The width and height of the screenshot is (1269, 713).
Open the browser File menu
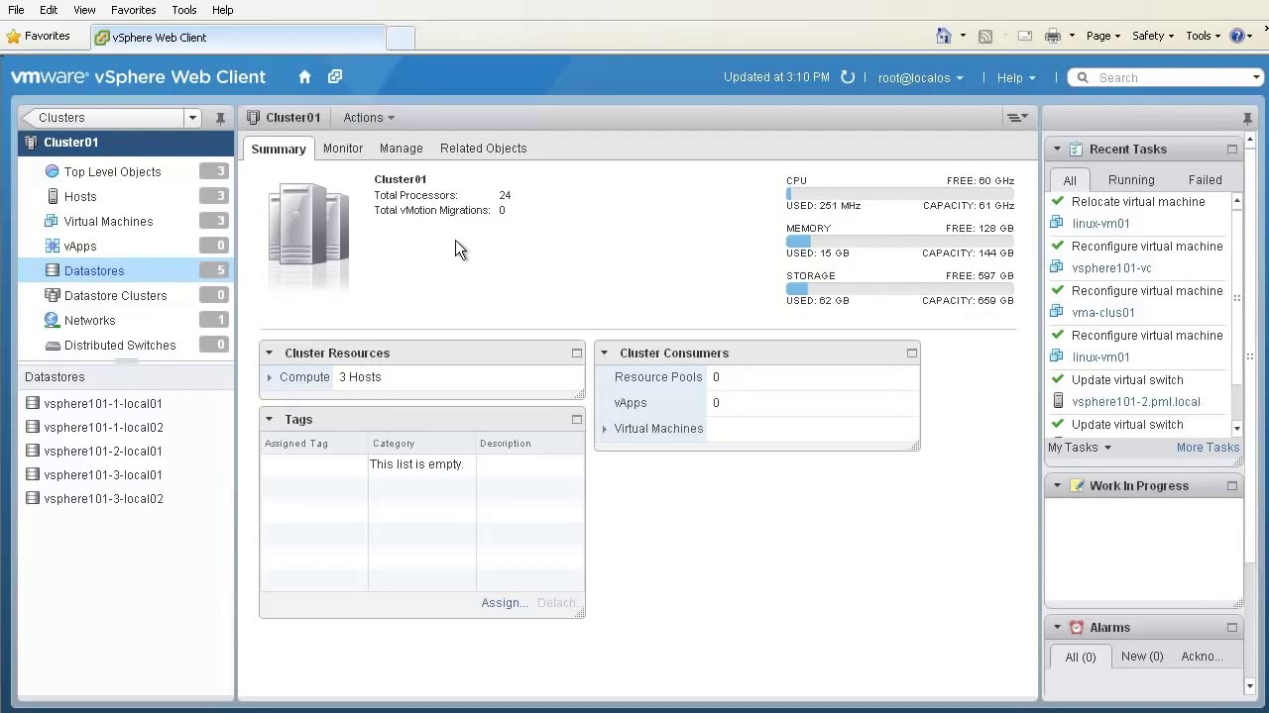coord(16,10)
